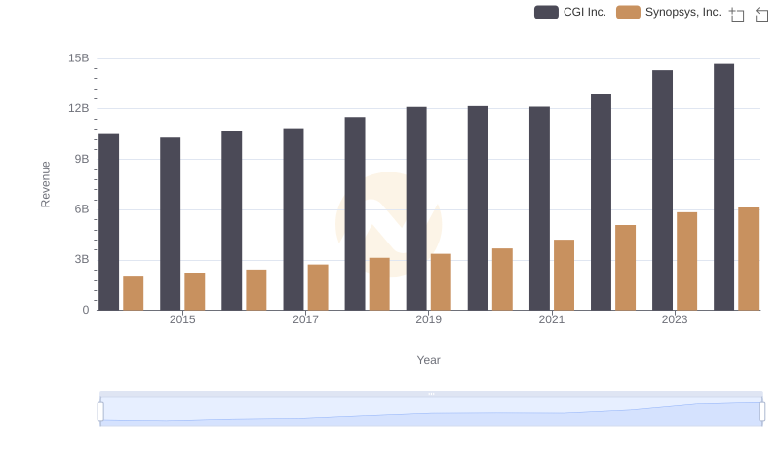Click the zoom area select icon
The width and height of the screenshot is (780, 449).
coord(737,15)
